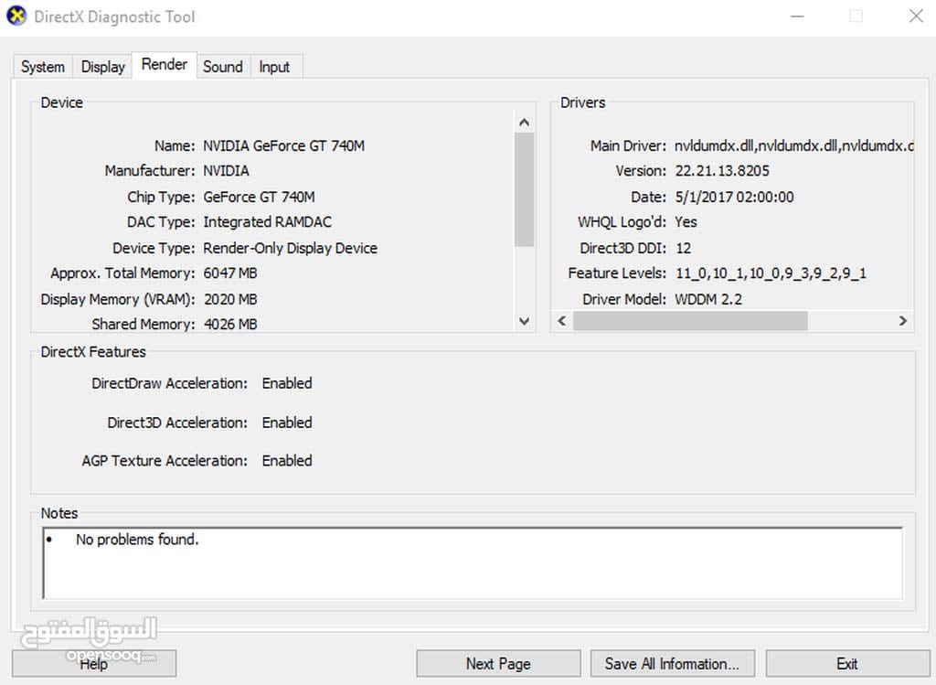Screen dimensions: 936x685
Task: Close the DirectX Diagnostic Tool window
Action: (x=916, y=16)
